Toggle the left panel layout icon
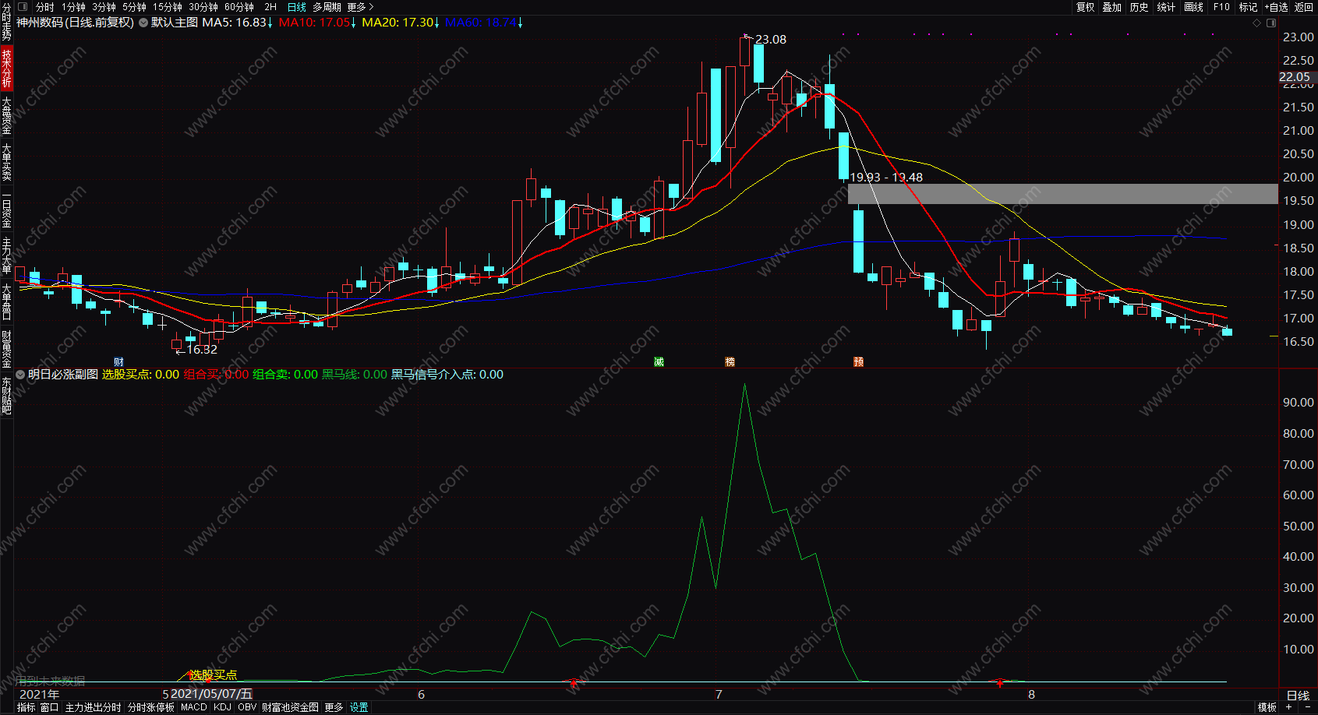This screenshot has height=715, width=1318. pyautogui.click(x=23, y=6)
